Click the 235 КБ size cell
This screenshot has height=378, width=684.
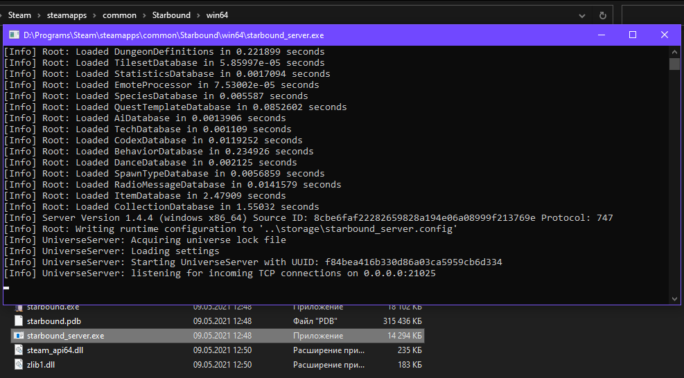[410, 350]
